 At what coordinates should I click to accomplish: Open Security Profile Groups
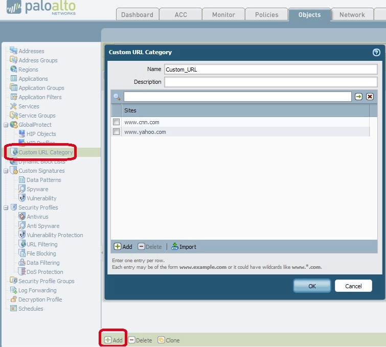(47, 281)
